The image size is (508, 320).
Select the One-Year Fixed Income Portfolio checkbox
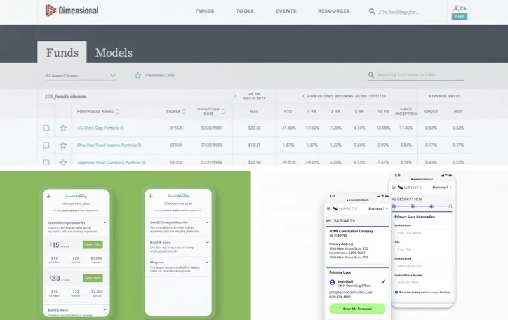click(x=46, y=145)
